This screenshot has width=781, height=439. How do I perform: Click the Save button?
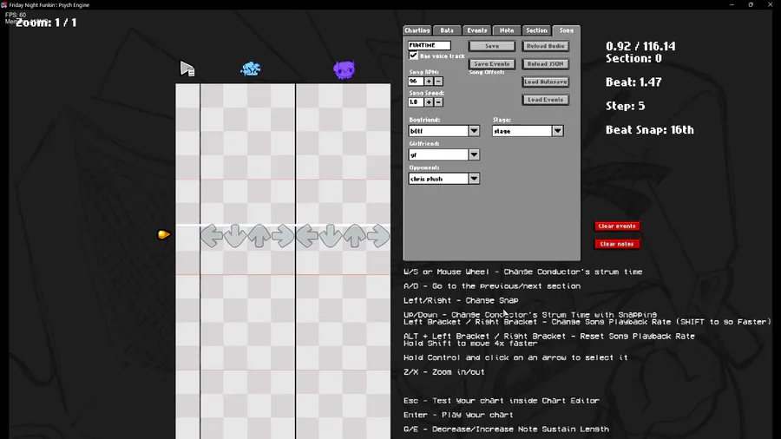[x=492, y=46]
